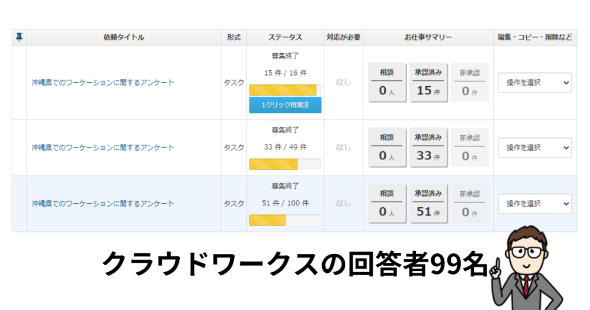Click the progress bar under 15 件 / 16 件

[285, 90]
